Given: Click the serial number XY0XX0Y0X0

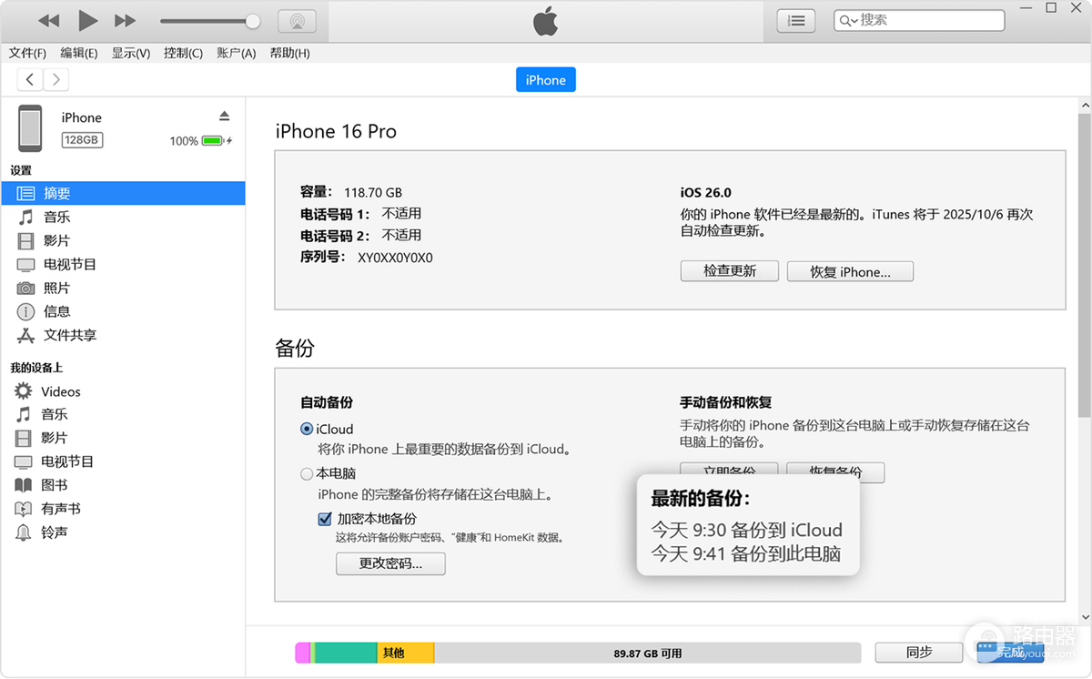Looking at the screenshot, I should [x=395, y=258].
